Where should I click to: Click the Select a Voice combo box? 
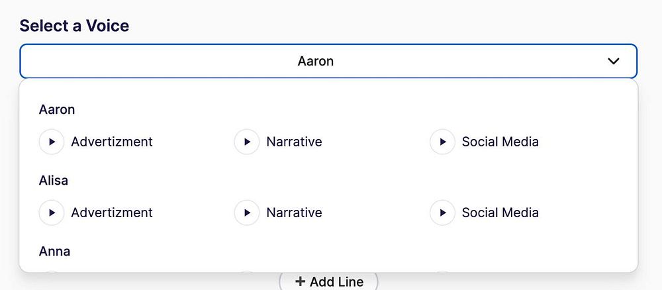tap(328, 62)
